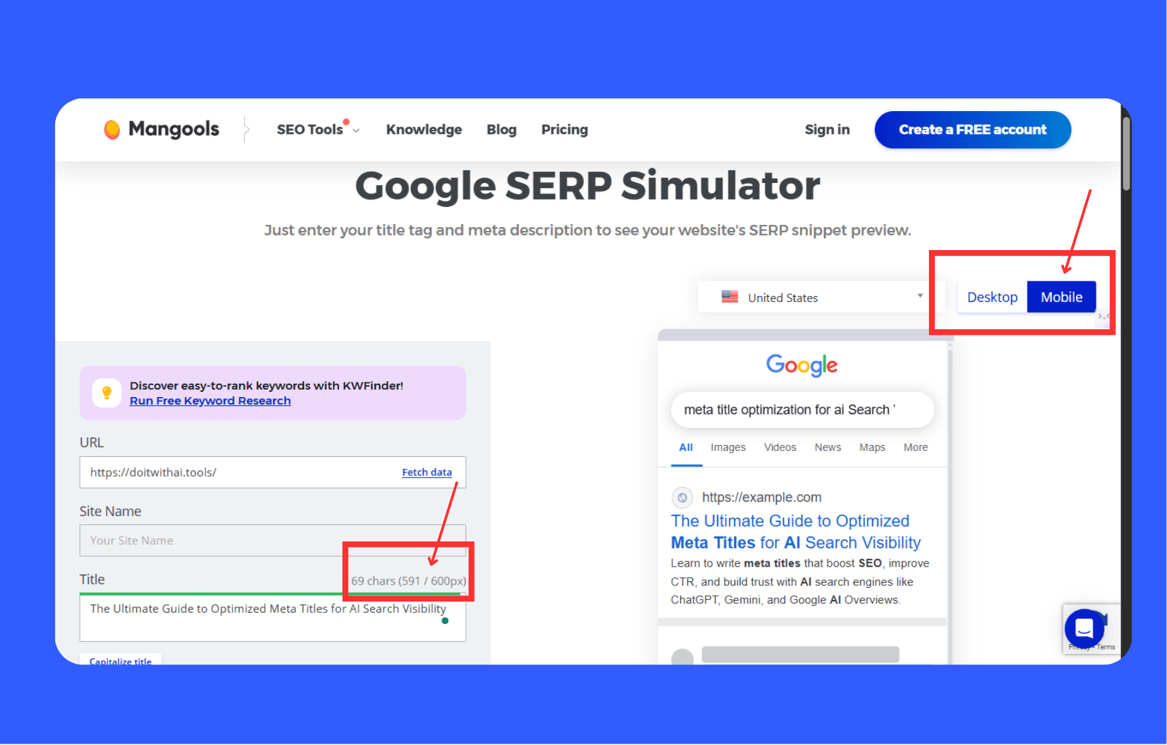
Task: Open the chat support widget
Action: [1084, 628]
